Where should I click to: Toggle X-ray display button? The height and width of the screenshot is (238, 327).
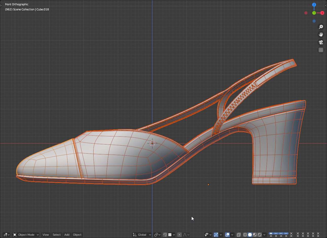pos(239,235)
